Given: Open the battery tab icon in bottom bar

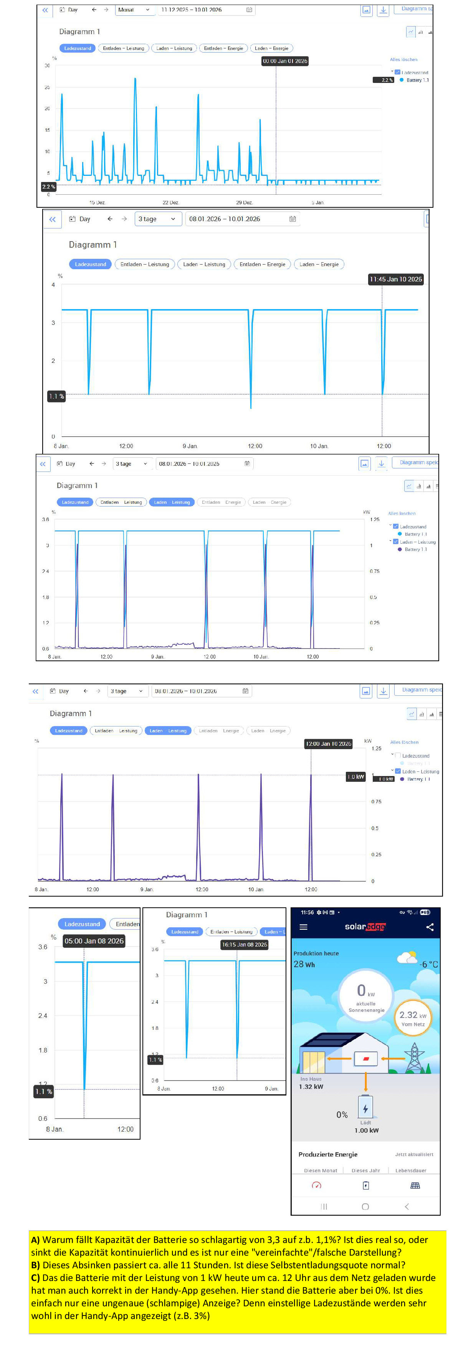Looking at the screenshot, I should (x=365, y=1185).
